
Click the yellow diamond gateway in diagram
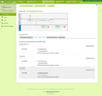[x=36, y=21]
